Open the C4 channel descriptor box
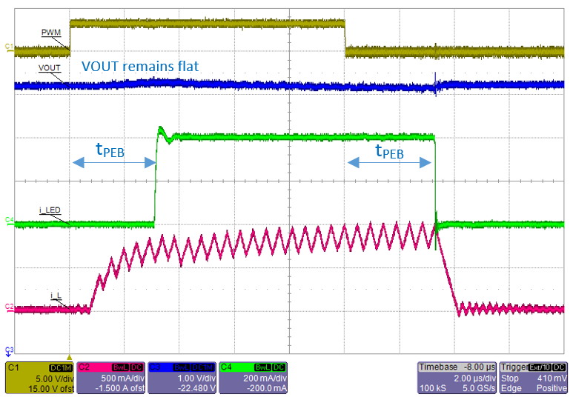Image resolution: width=573 pixels, height=397 pixels. point(253,376)
